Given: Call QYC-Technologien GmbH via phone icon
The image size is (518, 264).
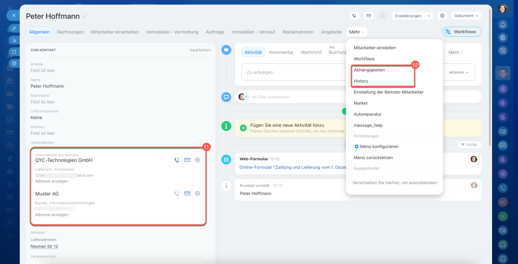Looking at the screenshot, I should [x=176, y=160].
